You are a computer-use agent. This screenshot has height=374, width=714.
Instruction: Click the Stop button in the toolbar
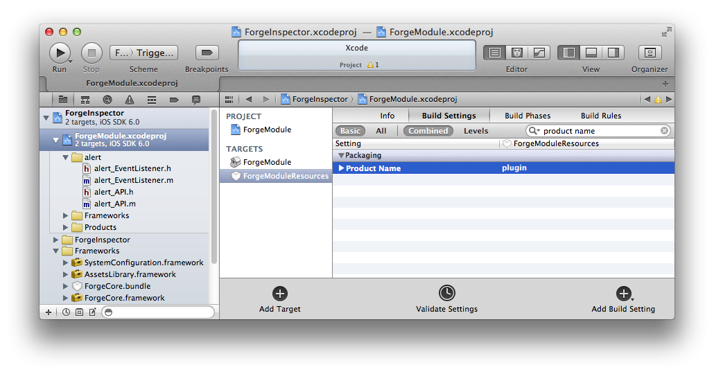point(92,53)
